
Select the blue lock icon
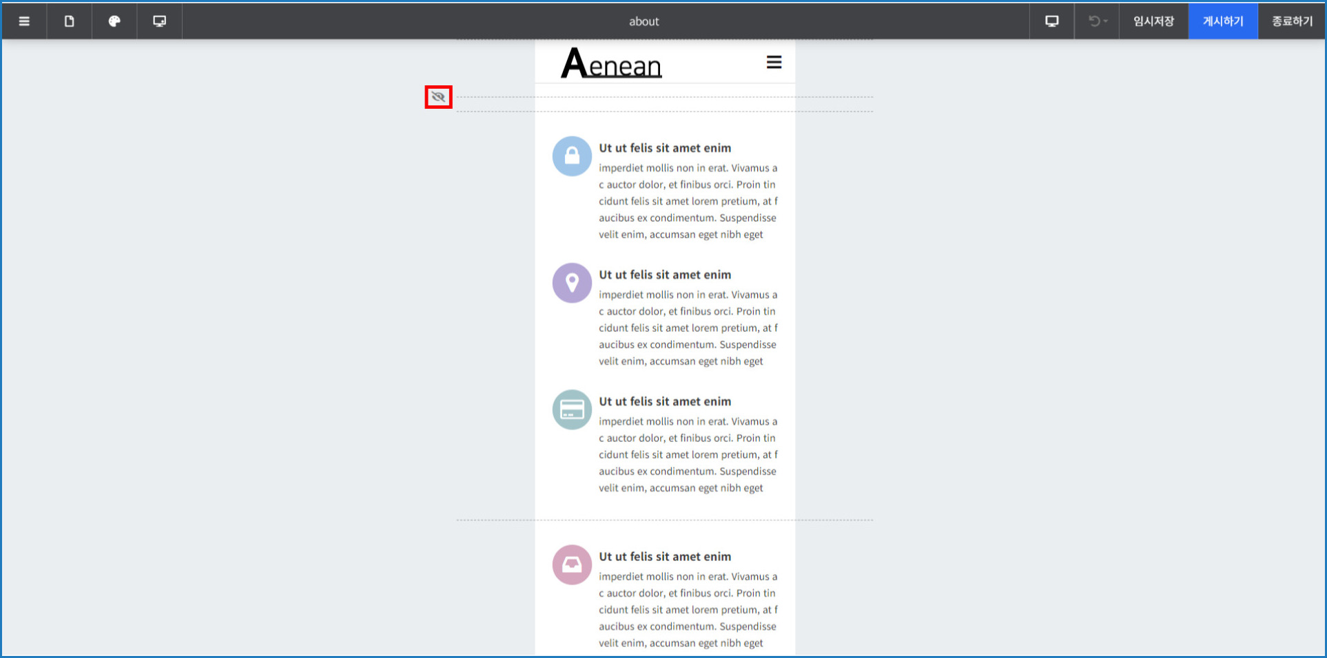572,156
